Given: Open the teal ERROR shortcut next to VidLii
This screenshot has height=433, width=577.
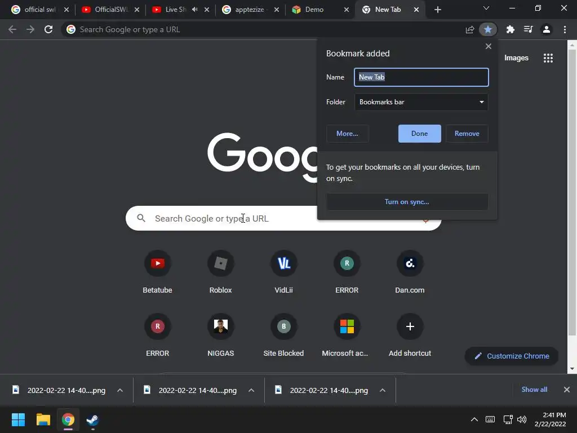Looking at the screenshot, I should (347, 272).
